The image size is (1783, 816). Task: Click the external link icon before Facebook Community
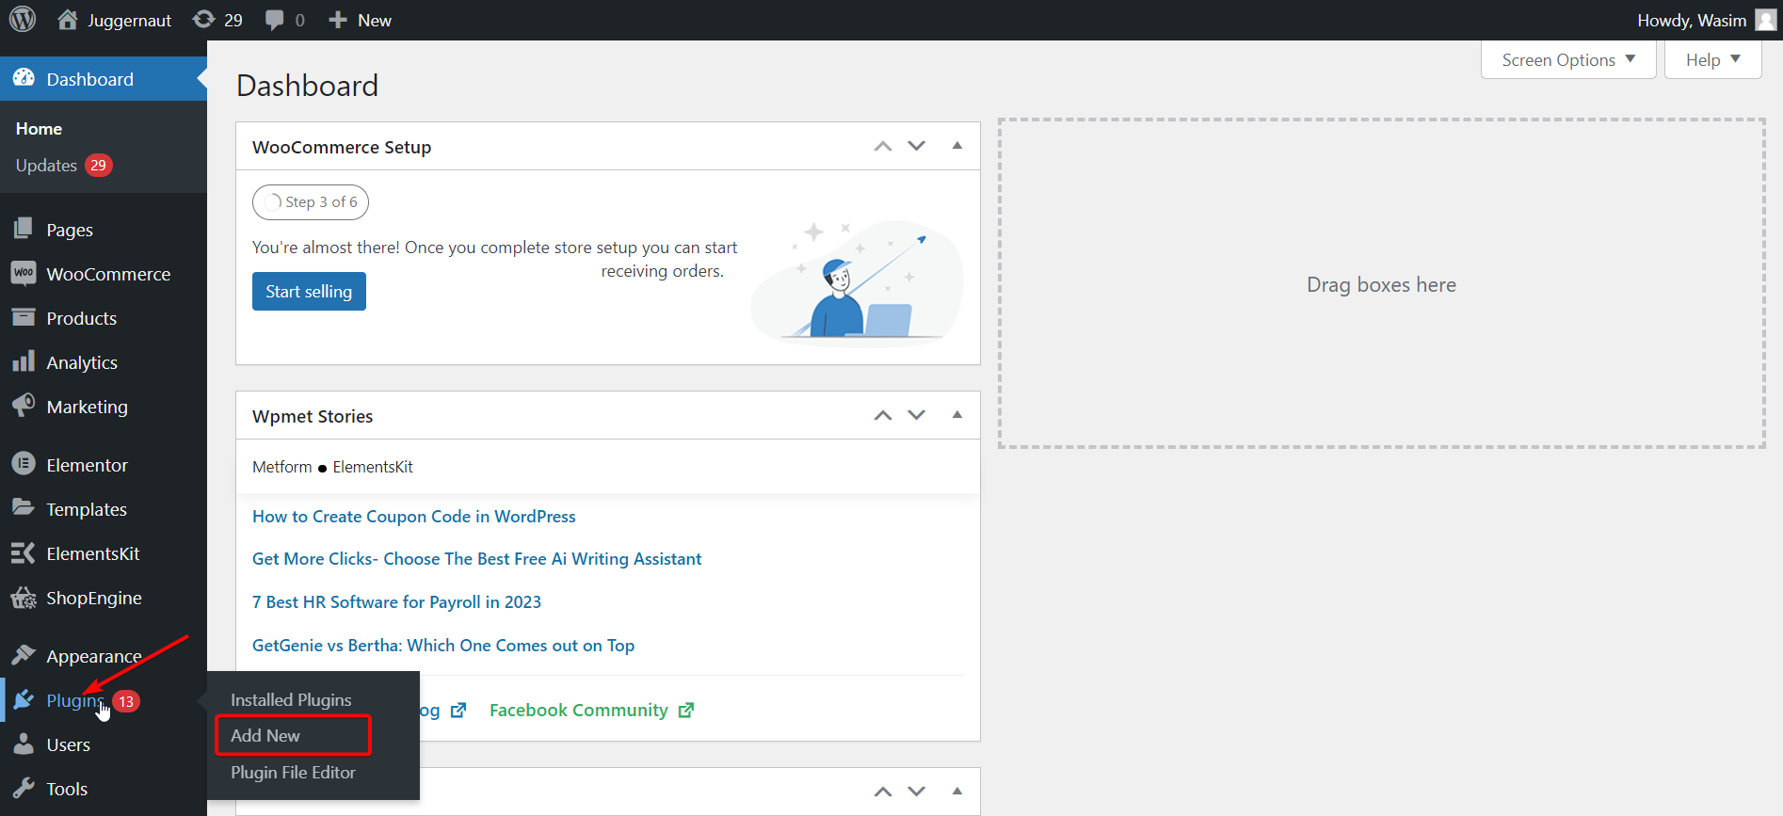click(458, 710)
